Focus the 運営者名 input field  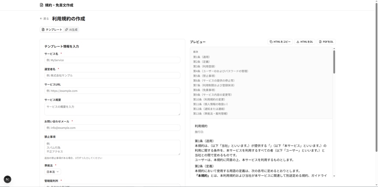[112, 75]
